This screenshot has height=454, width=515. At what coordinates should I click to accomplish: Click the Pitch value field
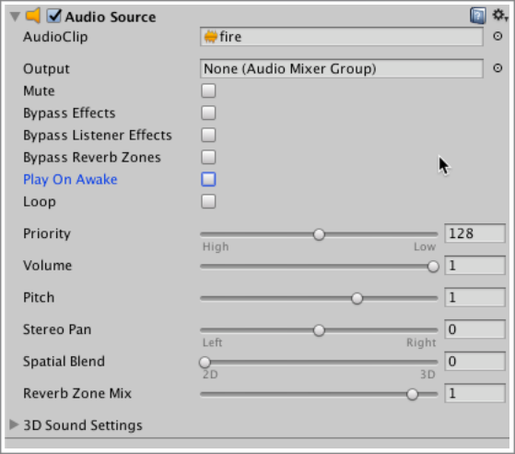474,297
